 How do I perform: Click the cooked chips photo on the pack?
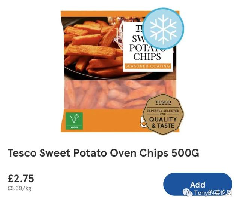(x=93, y=48)
